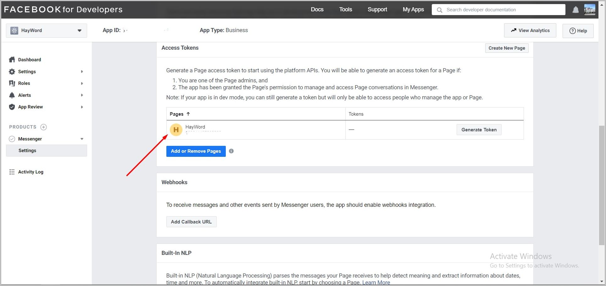
Task: Click the View Analytics button
Action: [530, 30]
